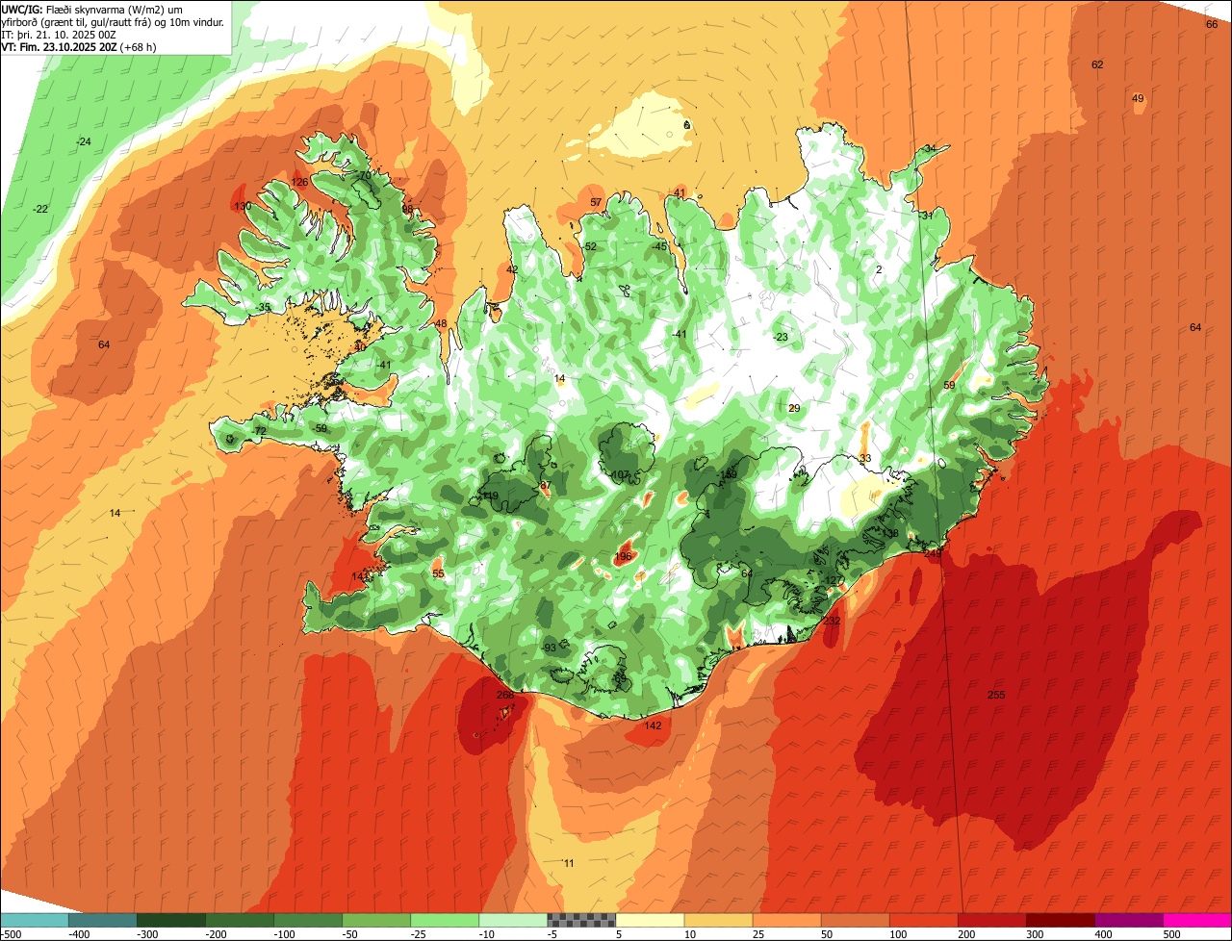Select the '-59' value on Snæfellsnes peninsula
1232x941 pixels.
[320, 428]
